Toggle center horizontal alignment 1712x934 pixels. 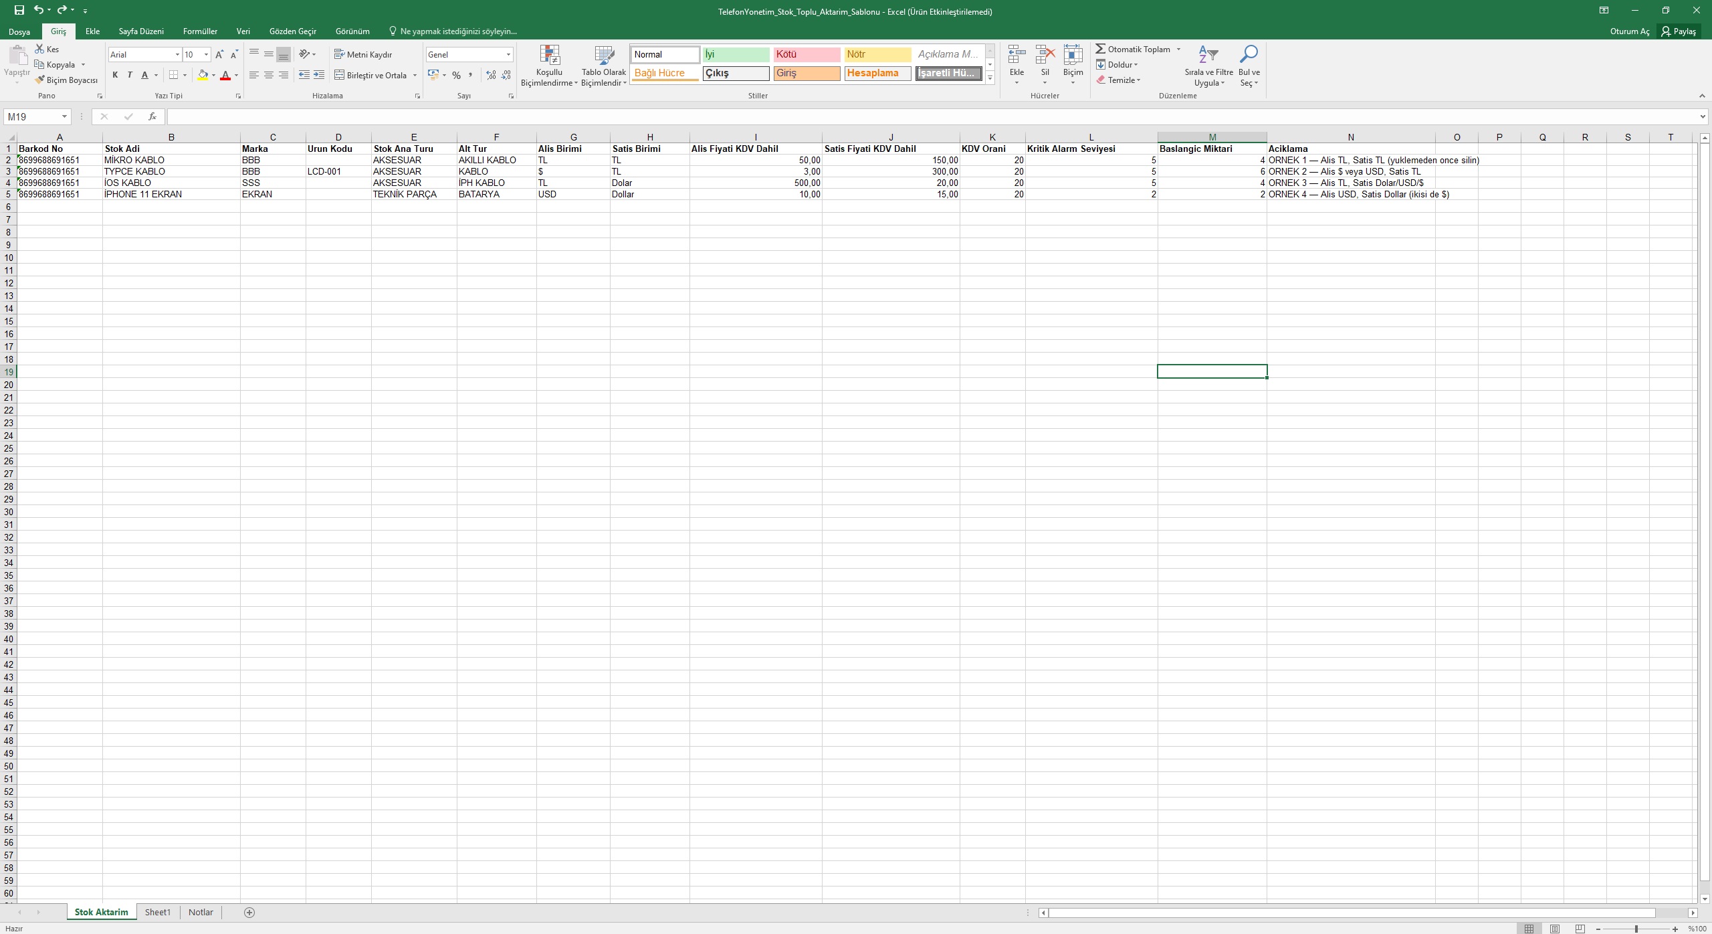coord(269,75)
